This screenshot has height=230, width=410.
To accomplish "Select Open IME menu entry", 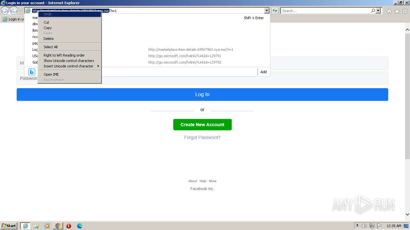I will pyautogui.click(x=70, y=74).
